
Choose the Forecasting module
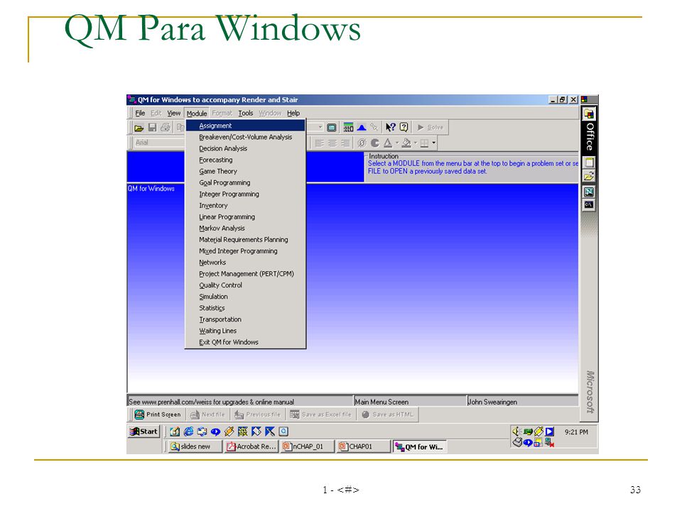coord(245,160)
